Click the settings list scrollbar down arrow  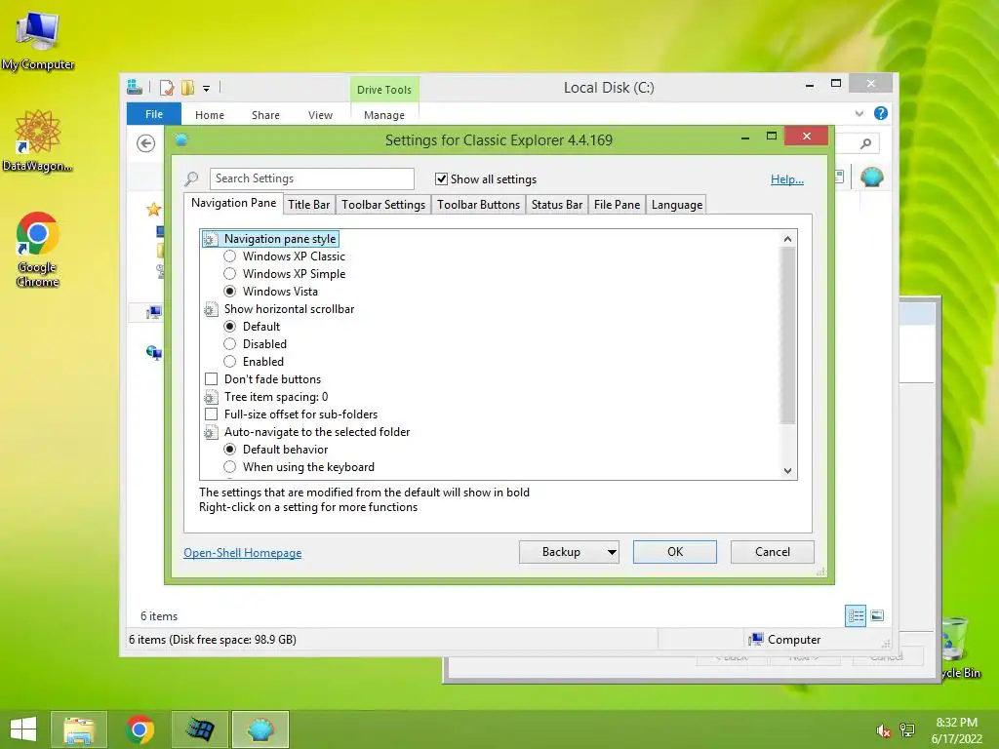[787, 471]
